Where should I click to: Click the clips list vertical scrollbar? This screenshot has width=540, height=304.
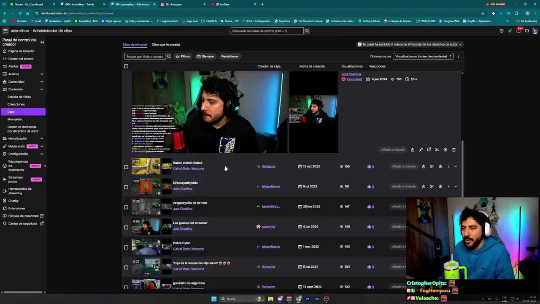(462, 169)
